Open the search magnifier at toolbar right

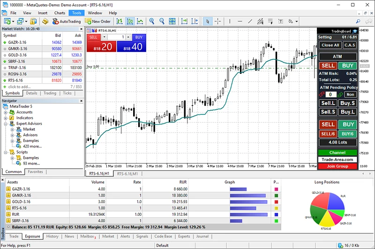tap(358, 21)
